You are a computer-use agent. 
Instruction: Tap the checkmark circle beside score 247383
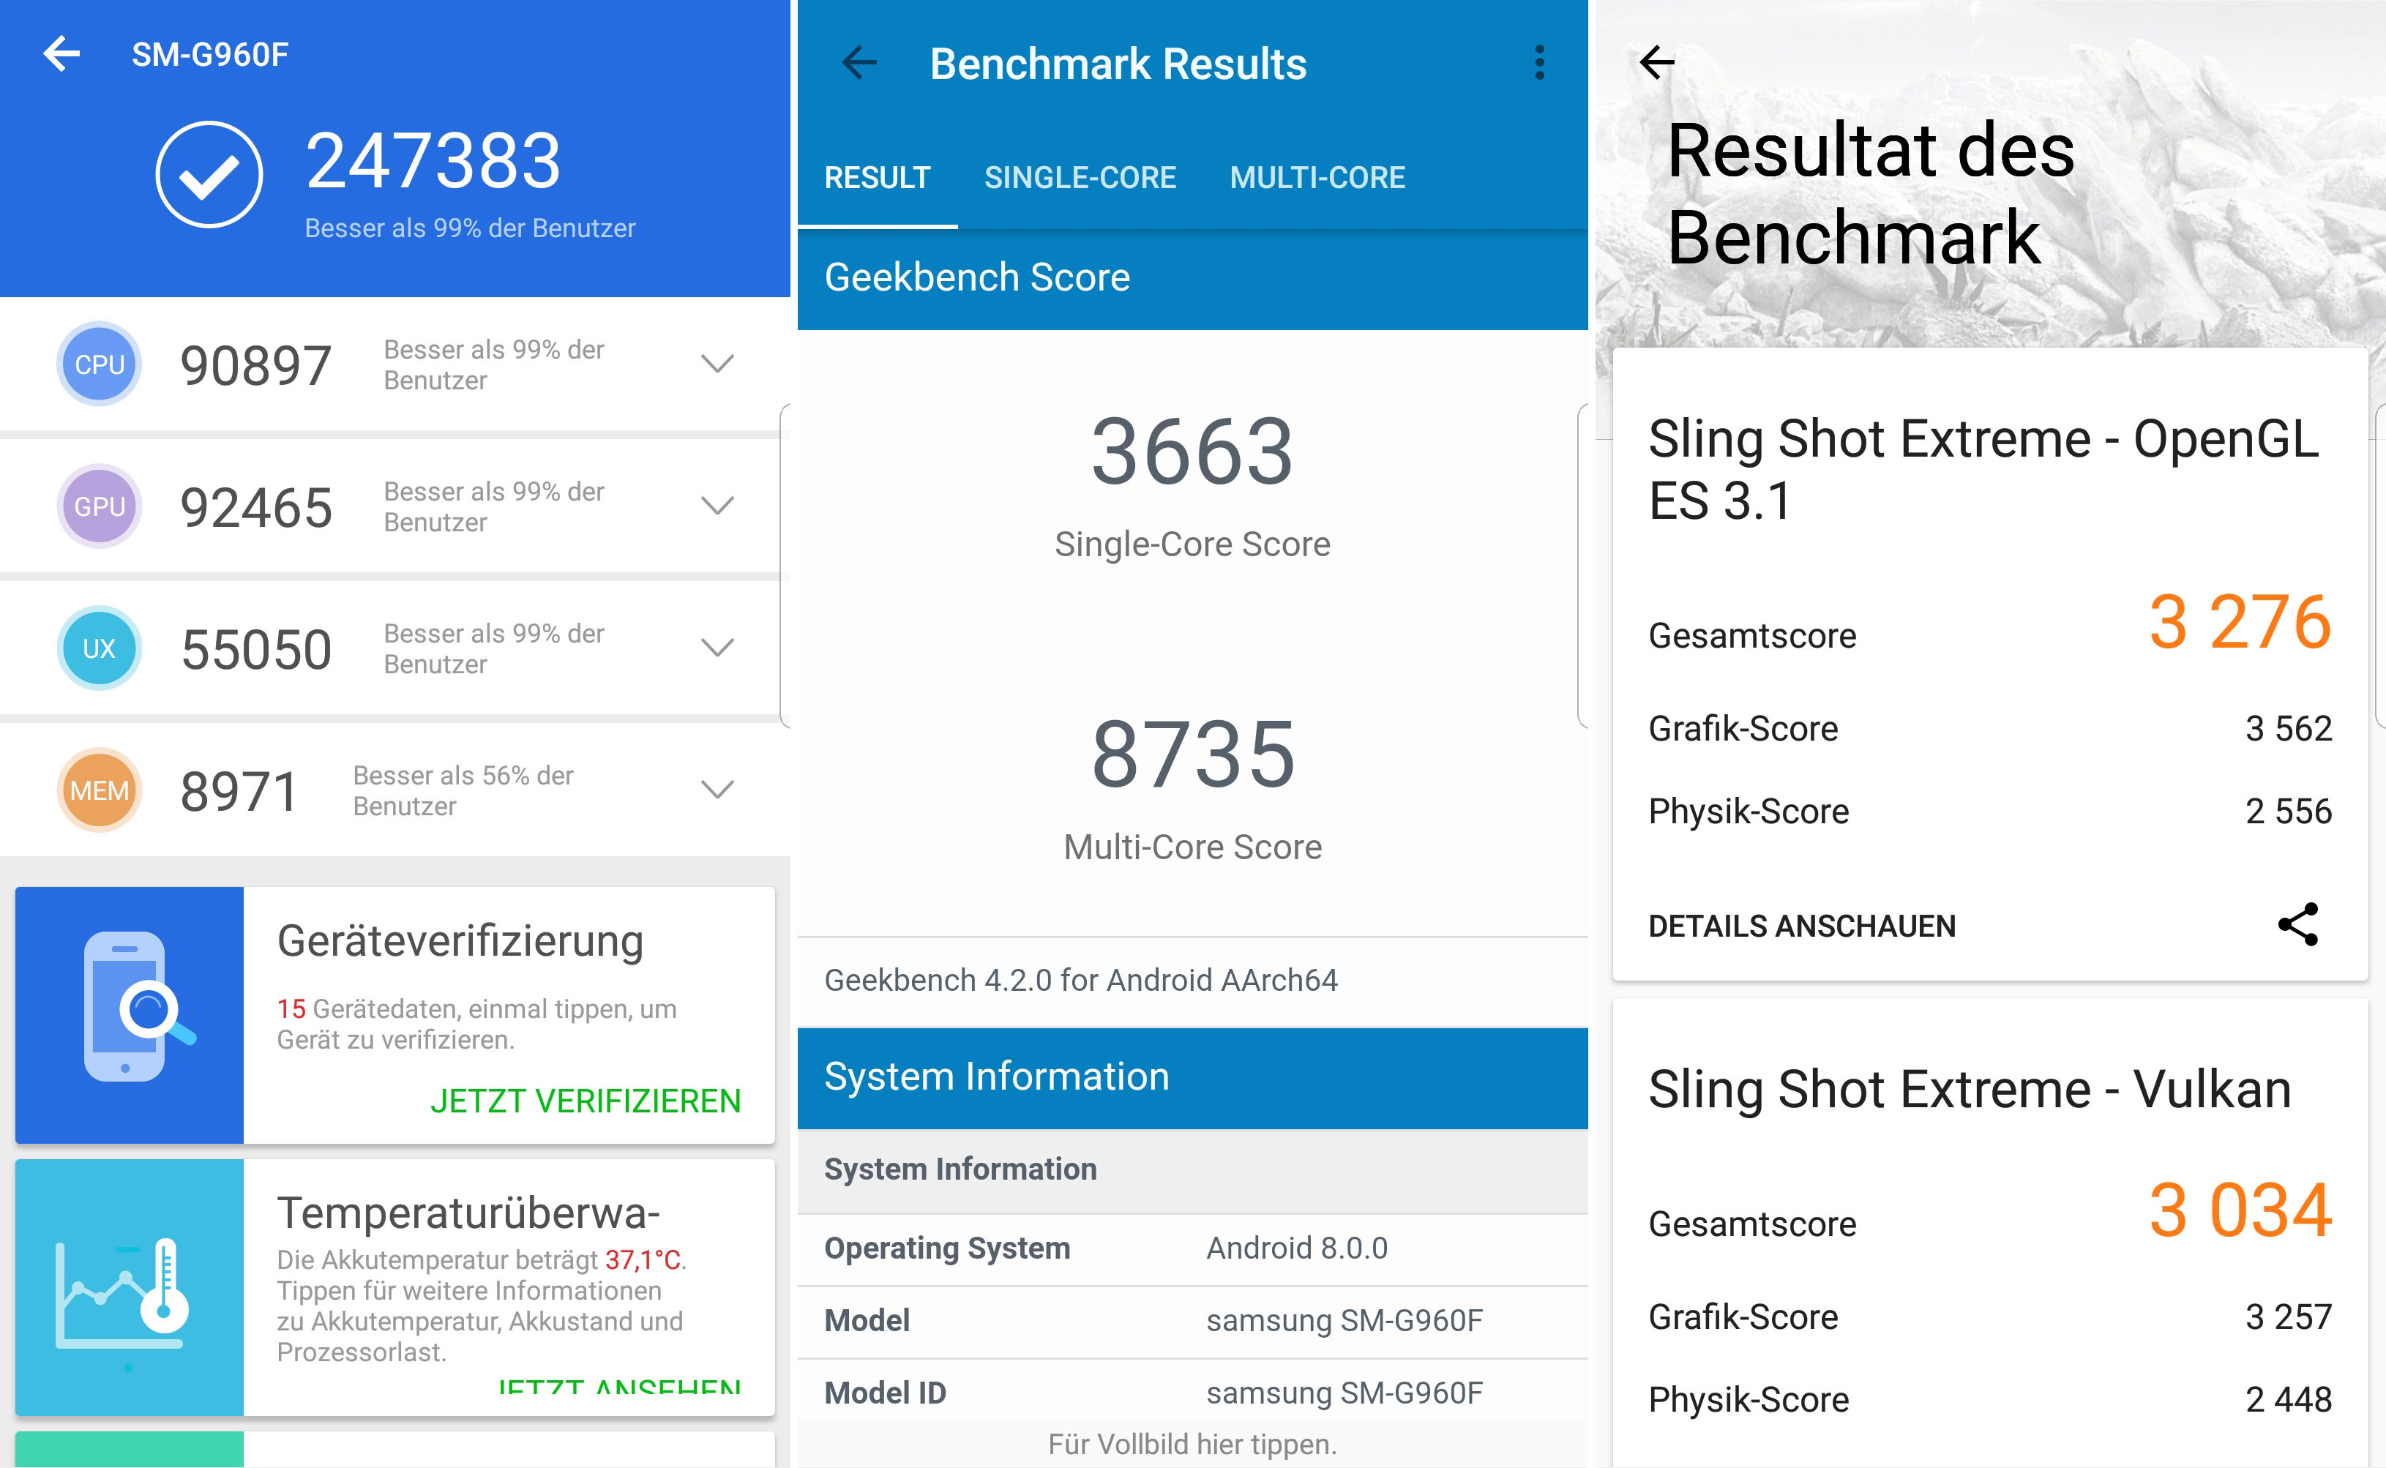click(x=209, y=175)
